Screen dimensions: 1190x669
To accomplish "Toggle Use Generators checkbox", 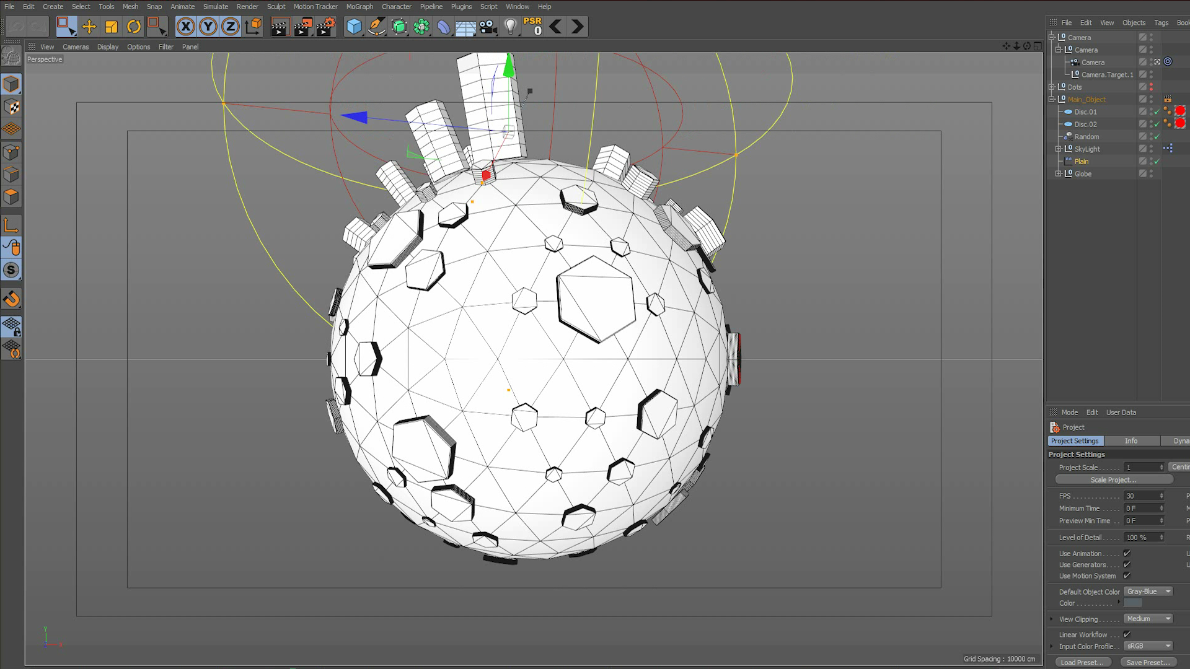I will click(1127, 564).
